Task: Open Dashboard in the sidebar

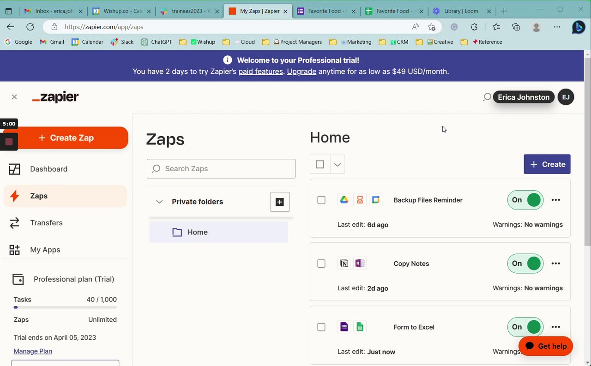Action: point(65,169)
